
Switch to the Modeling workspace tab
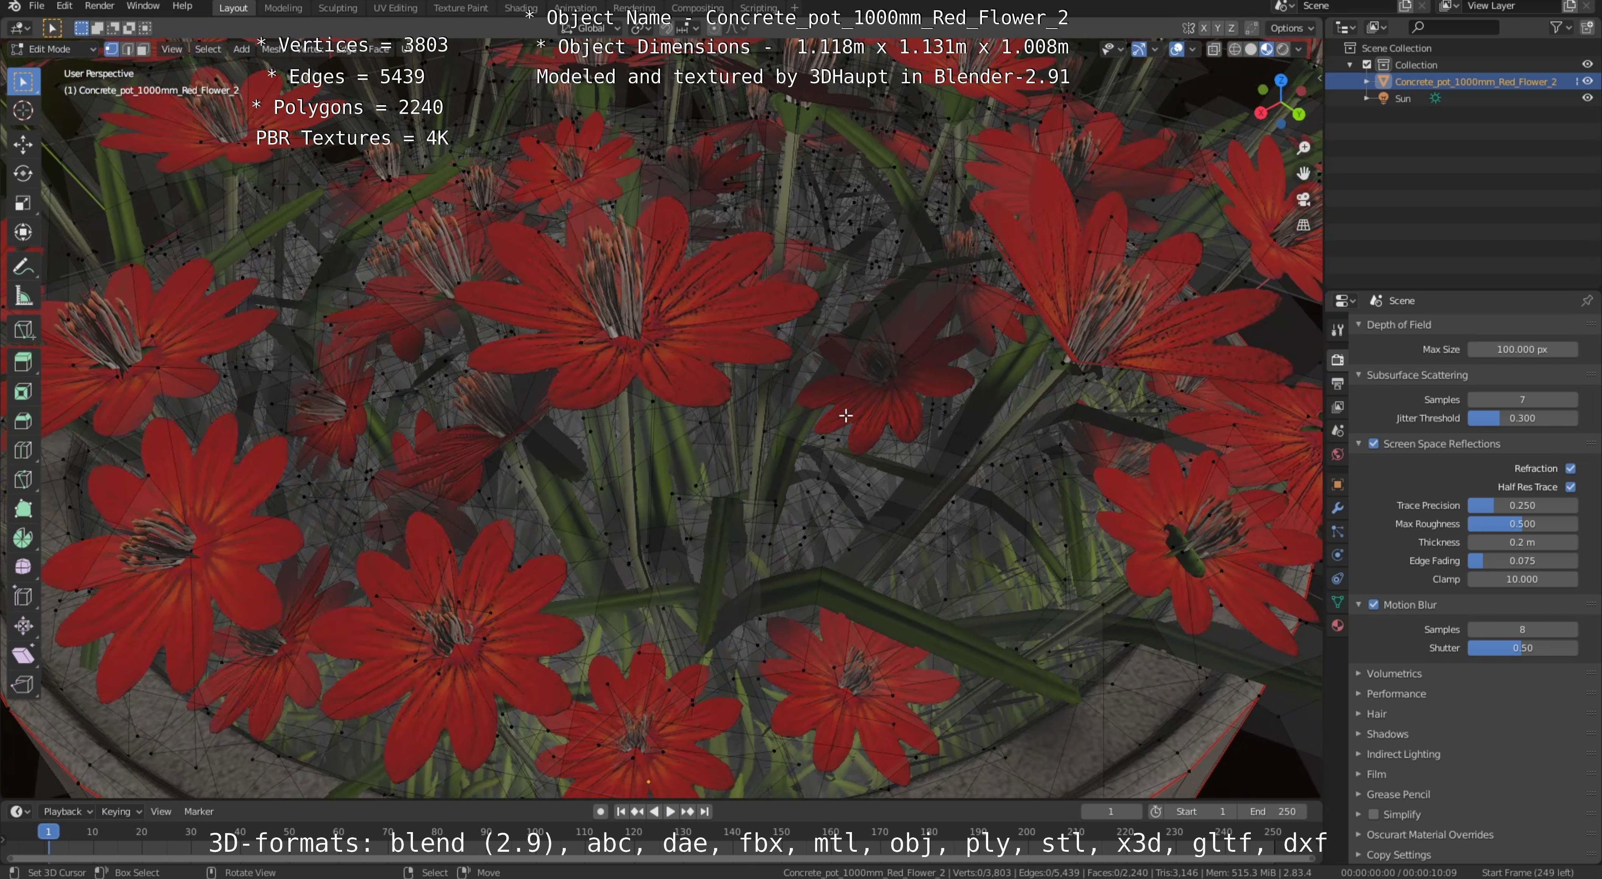283,8
